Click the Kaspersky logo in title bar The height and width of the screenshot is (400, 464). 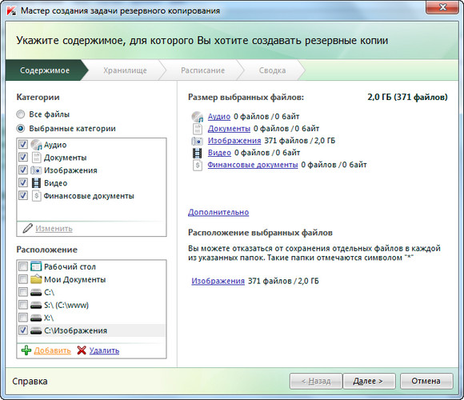tap(11, 11)
